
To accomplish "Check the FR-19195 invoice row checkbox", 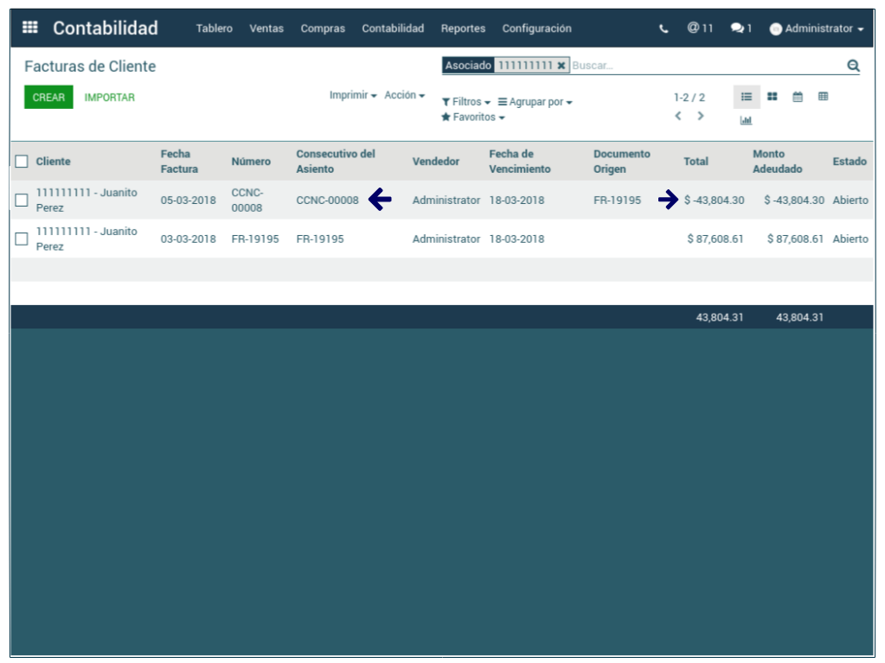I will tap(22, 239).
